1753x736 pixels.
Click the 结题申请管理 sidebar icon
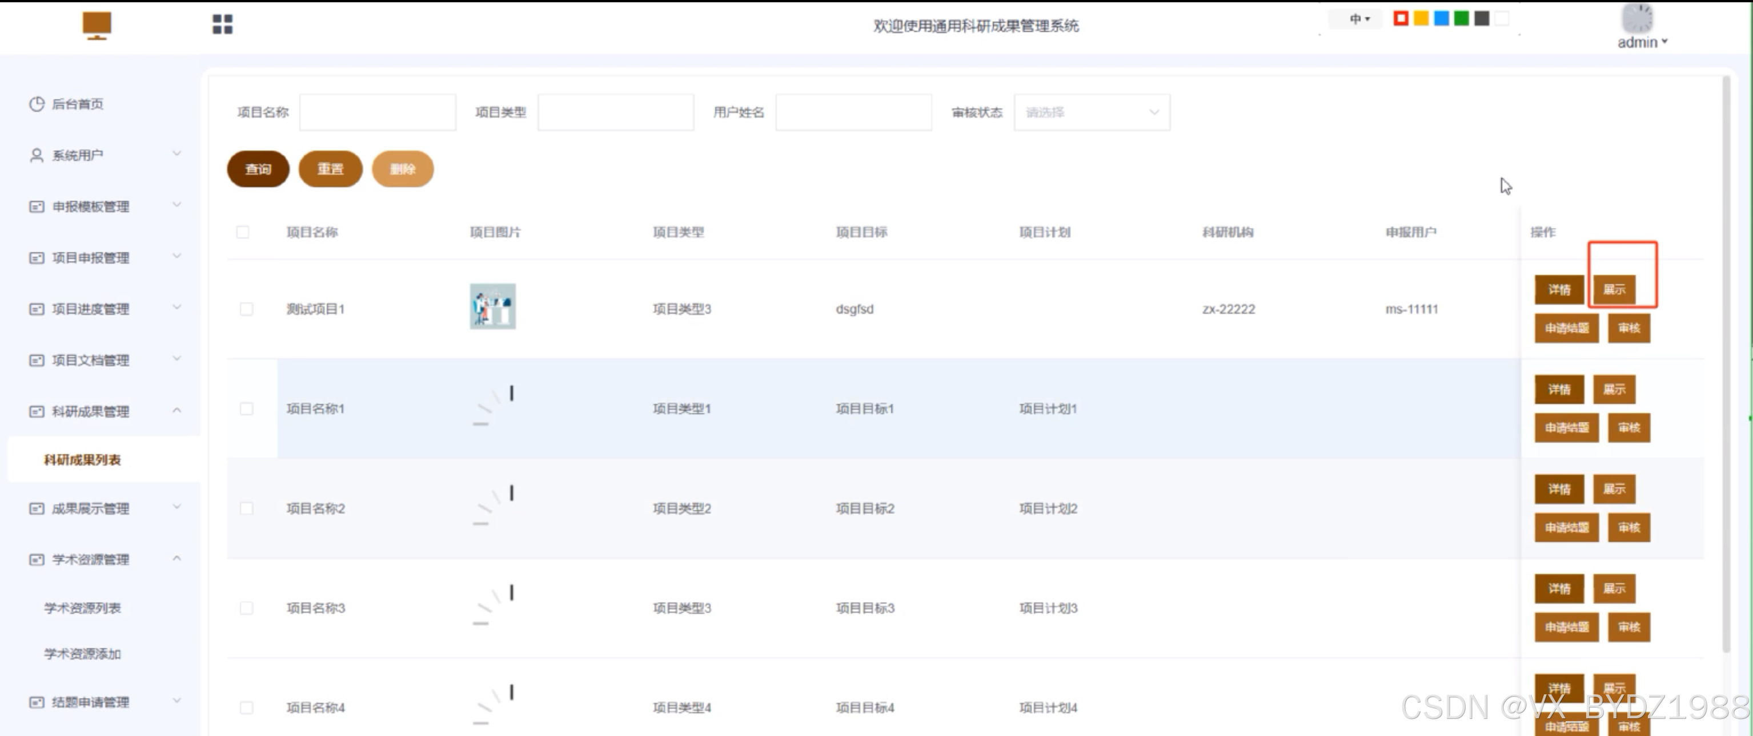click(x=37, y=702)
